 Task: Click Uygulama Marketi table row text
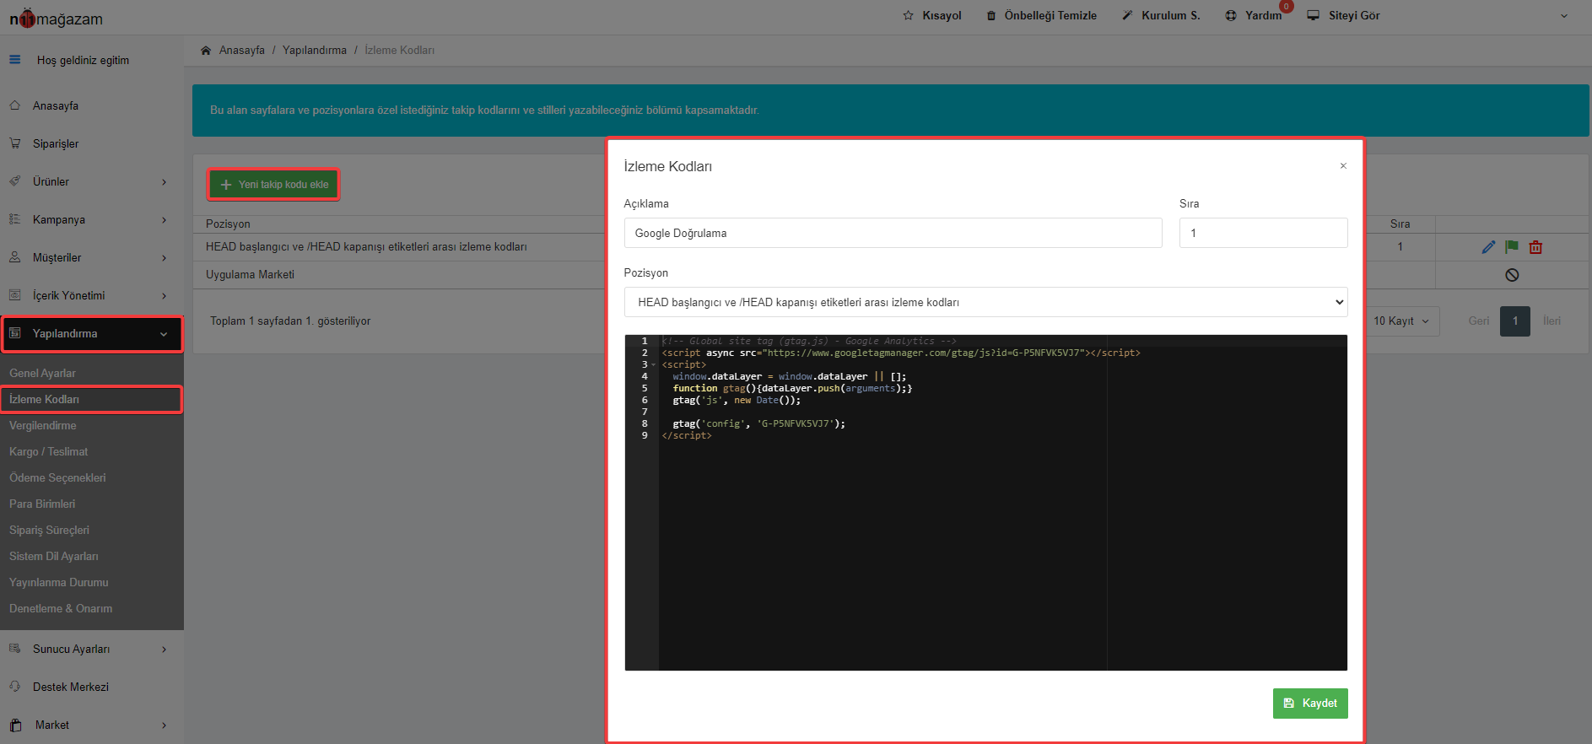(x=250, y=275)
